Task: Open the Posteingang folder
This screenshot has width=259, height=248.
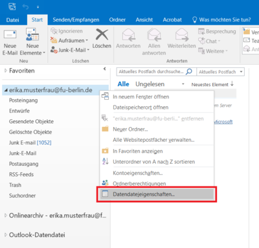Action: pyautogui.click(x=23, y=100)
